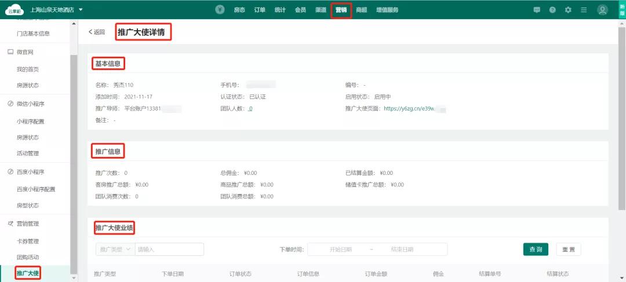Viewport: 626px width, 282px height.
Task: Click the 佣金 column header
Action: (438, 274)
